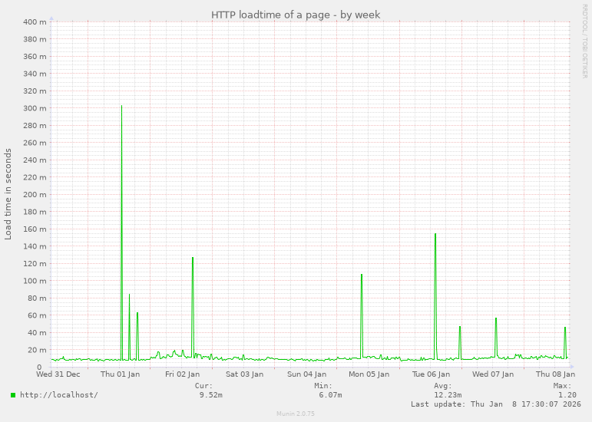592x422 pixels.
Task: Click the 'Sun 04 Jan' date label
Action: [x=306, y=374]
